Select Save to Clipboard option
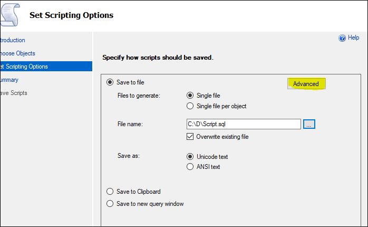 pos(110,192)
